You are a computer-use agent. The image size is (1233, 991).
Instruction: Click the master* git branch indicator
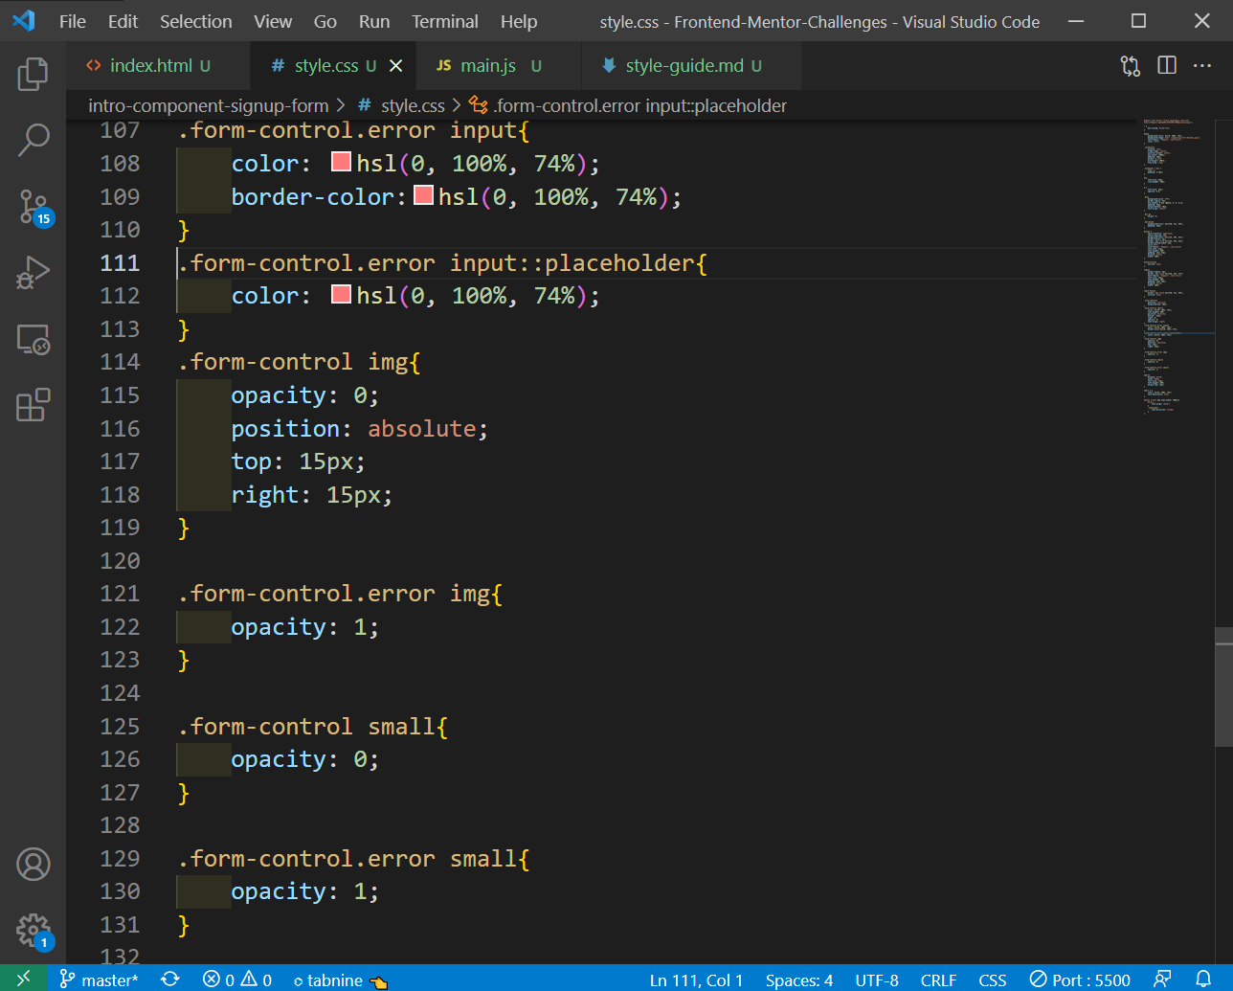pos(99,980)
